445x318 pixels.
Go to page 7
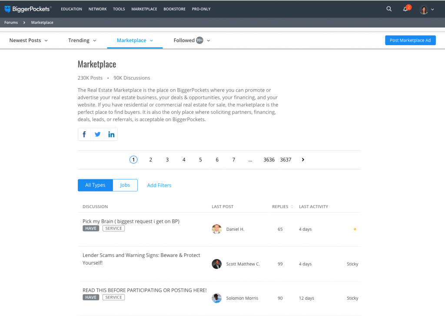point(233,160)
